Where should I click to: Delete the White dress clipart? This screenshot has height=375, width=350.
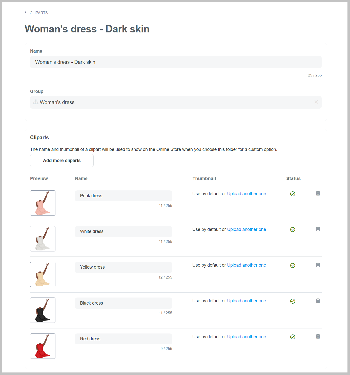318,229
